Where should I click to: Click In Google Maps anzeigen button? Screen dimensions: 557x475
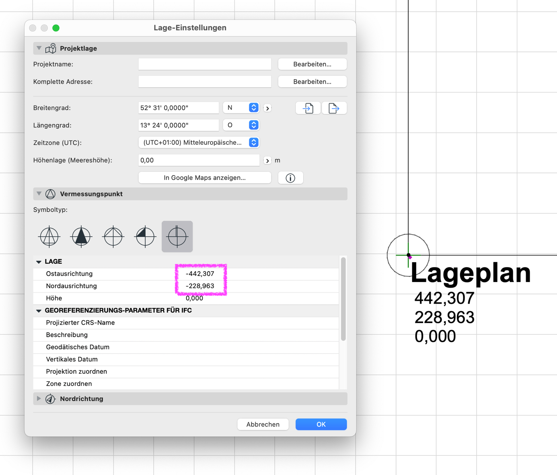tap(205, 178)
